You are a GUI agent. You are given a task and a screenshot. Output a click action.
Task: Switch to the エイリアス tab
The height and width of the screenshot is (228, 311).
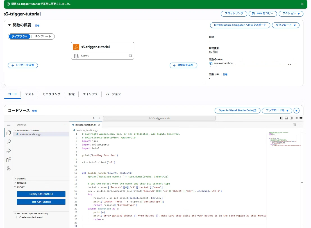click(x=90, y=94)
